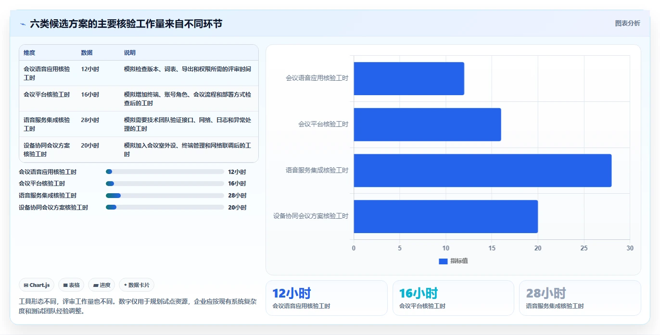Click description starting 模拟加入会议室外设
Image resolution: width=660 pixels, height=335 pixels.
(188, 150)
